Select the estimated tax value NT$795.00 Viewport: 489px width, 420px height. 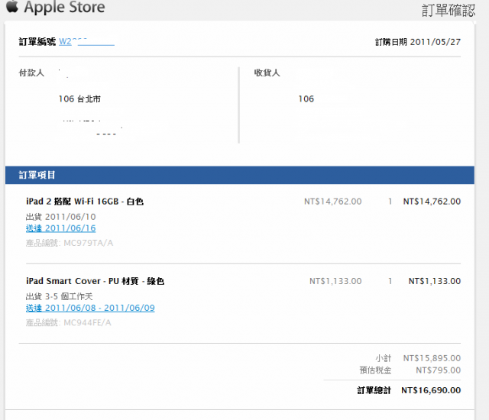pos(438,370)
